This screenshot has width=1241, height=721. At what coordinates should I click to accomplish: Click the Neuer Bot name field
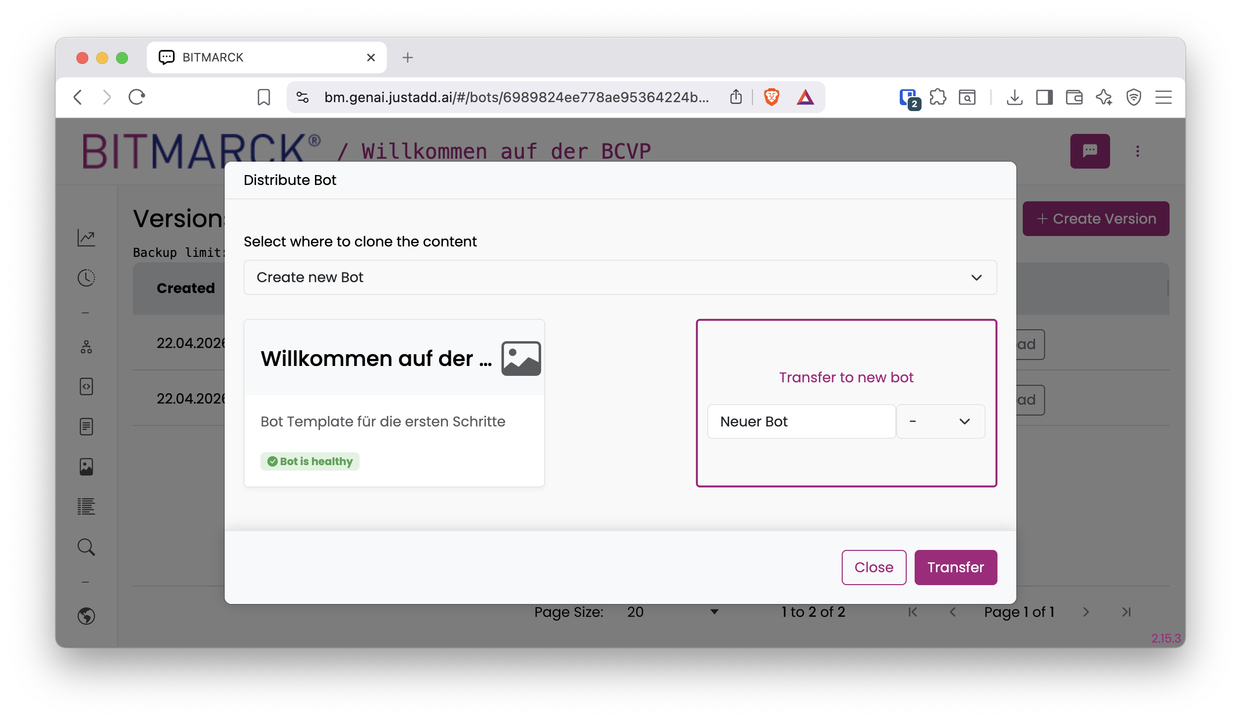click(x=802, y=421)
